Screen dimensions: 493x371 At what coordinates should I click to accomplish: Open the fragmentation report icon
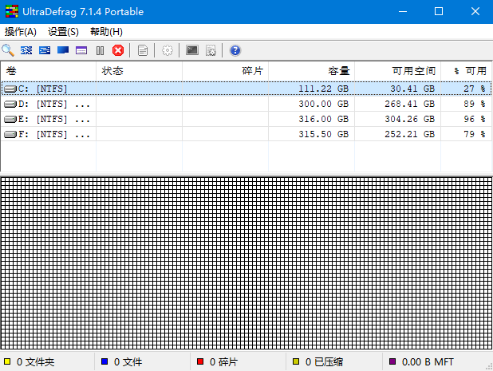pyautogui.click(x=143, y=50)
